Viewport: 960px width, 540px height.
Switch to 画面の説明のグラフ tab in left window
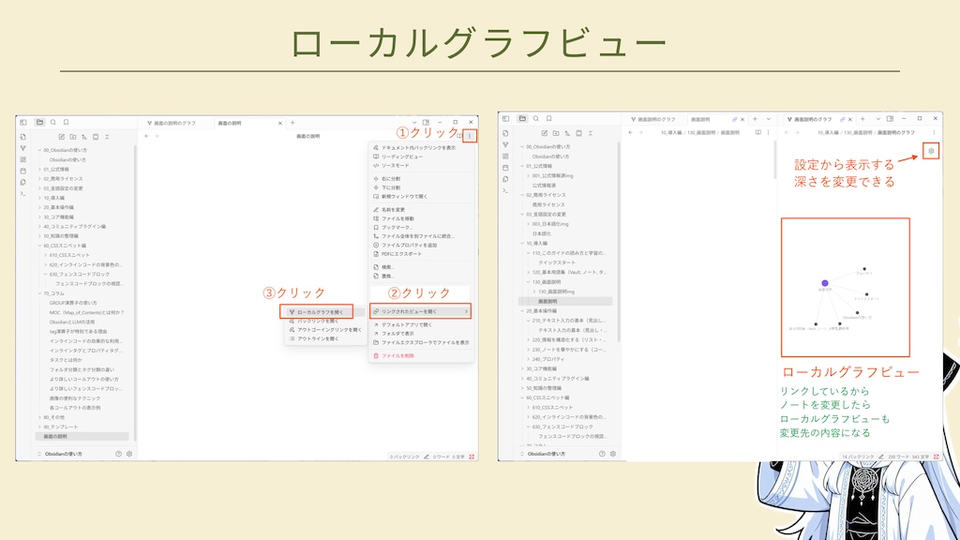174,123
